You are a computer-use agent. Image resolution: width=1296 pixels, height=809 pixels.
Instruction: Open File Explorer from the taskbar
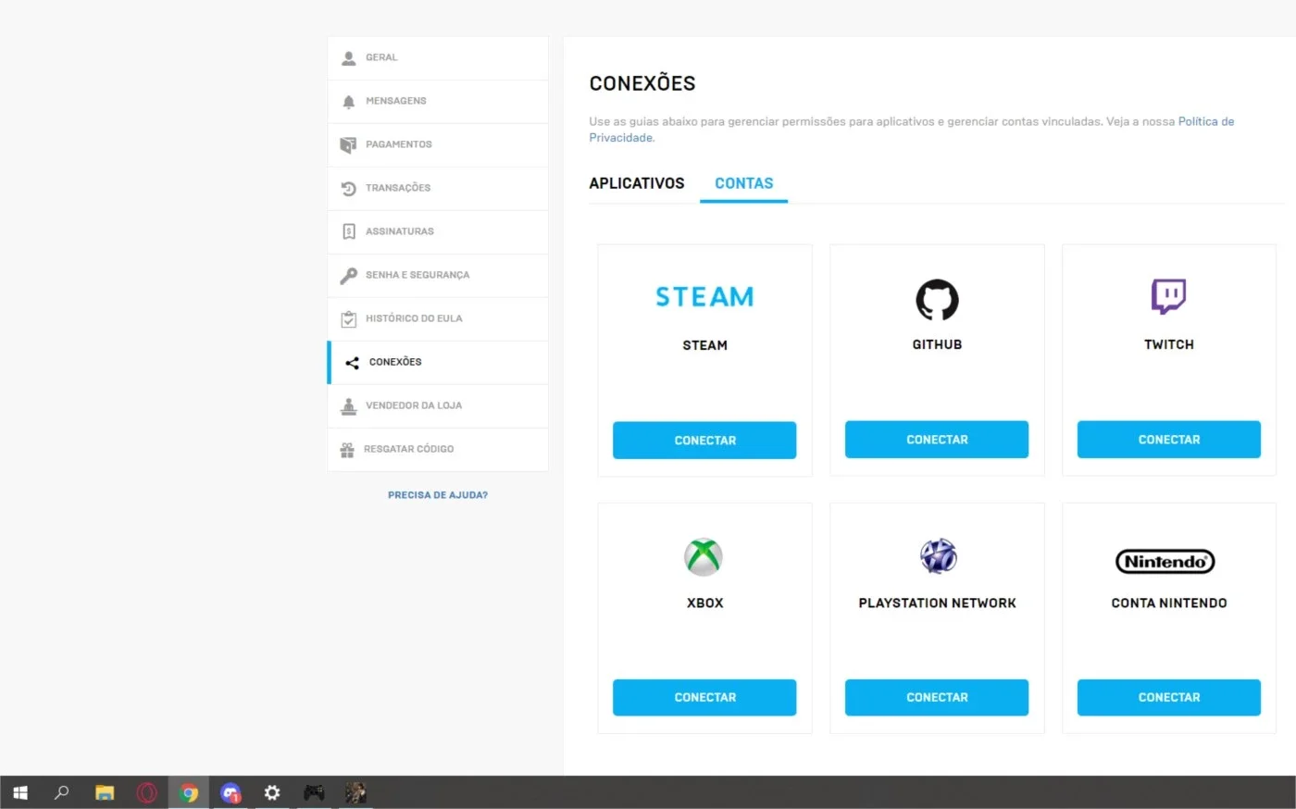(x=105, y=792)
